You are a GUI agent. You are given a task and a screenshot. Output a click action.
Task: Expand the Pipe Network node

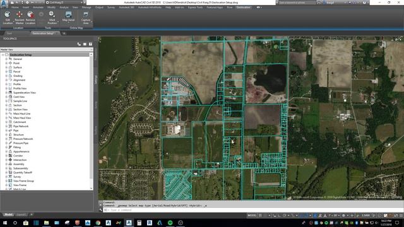pos(6,126)
